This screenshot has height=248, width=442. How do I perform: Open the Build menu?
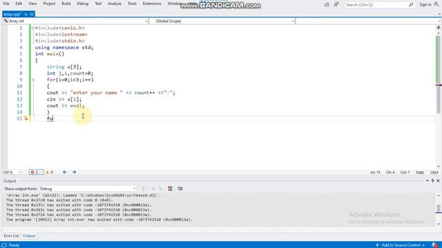coord(66,3)
